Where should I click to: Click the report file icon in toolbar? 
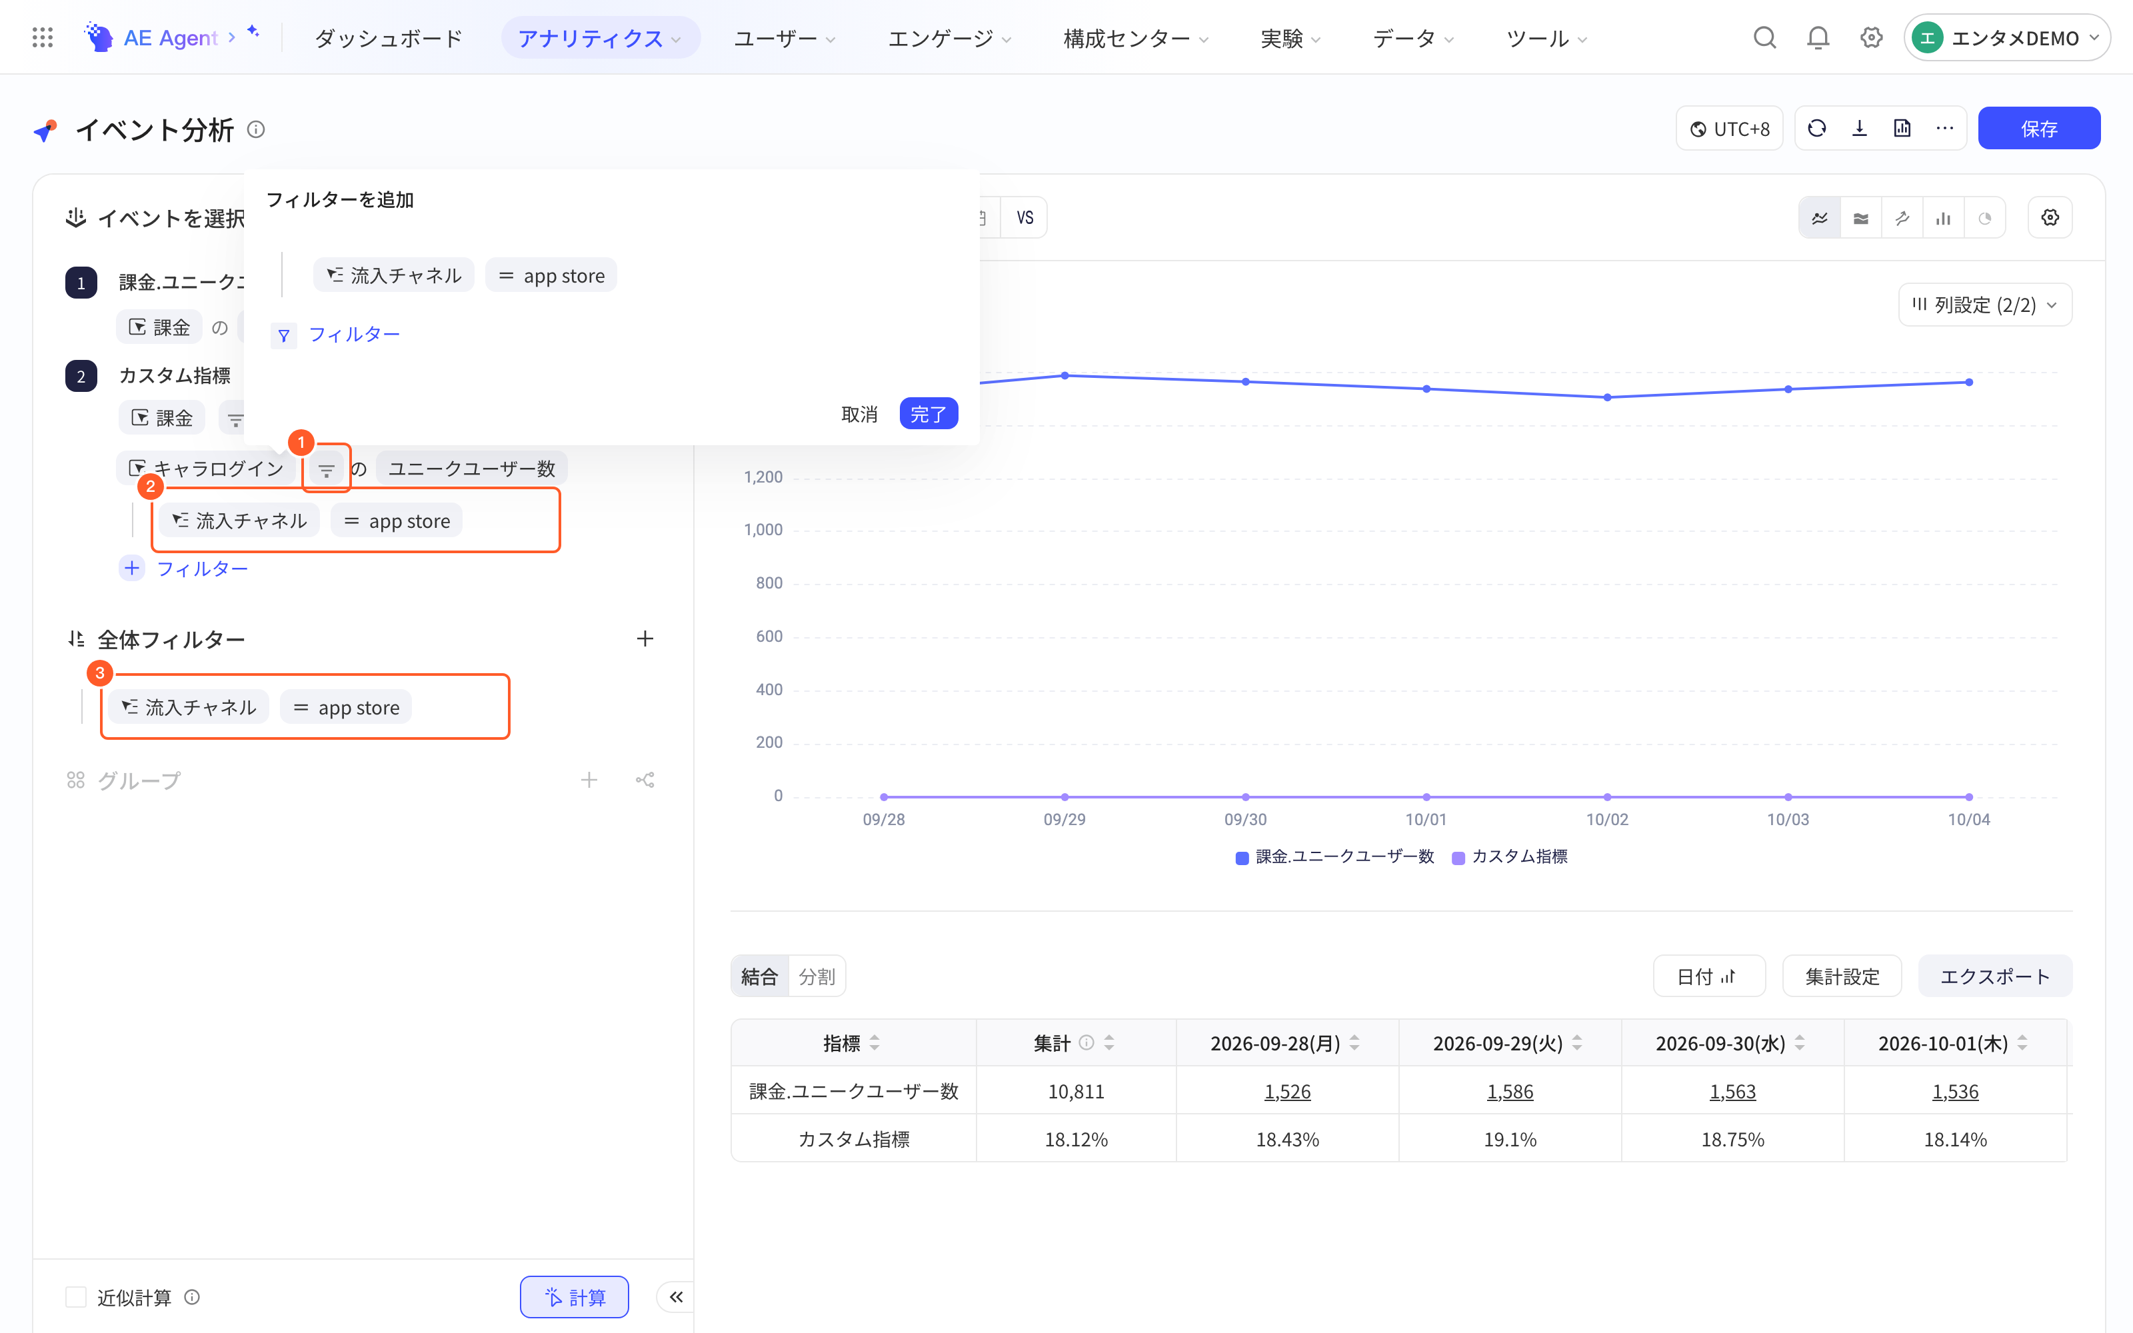click(x=1902, y=129)
